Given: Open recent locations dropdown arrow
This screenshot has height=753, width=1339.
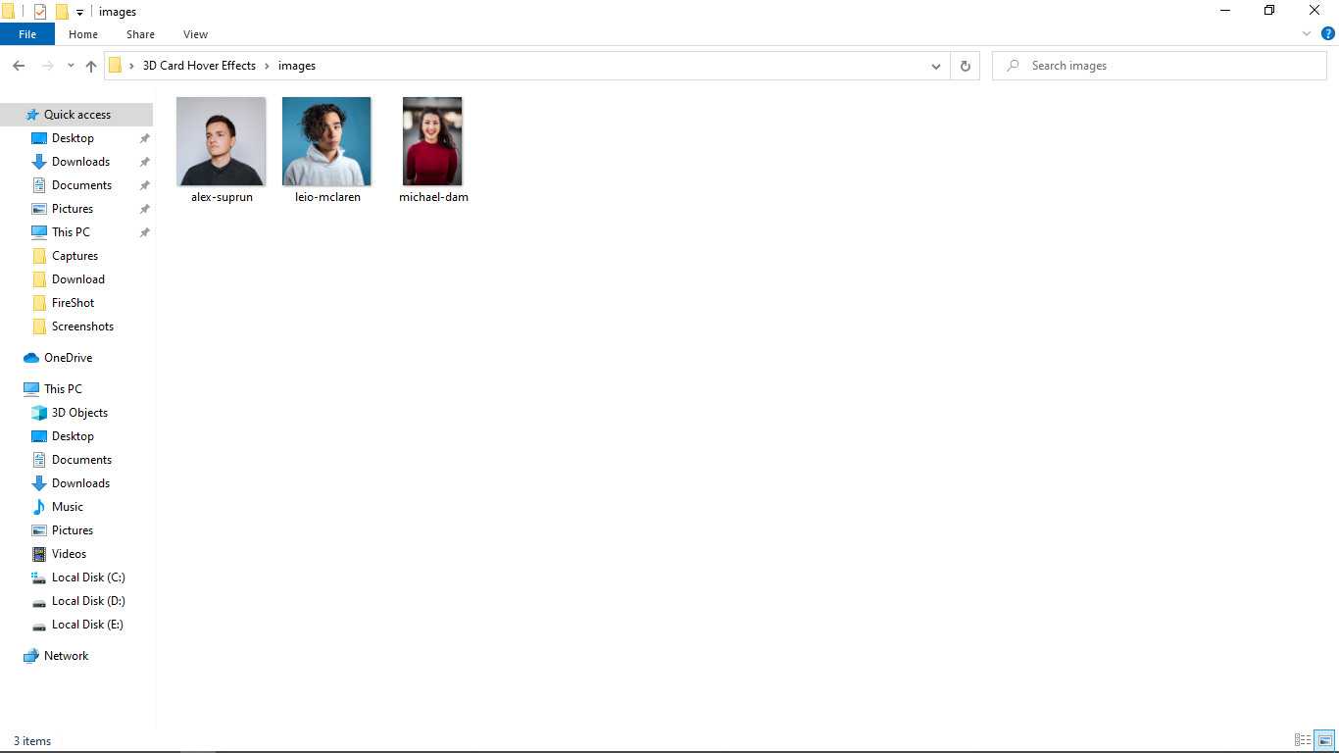Looking at the screenshot, I should click(71, 66).
